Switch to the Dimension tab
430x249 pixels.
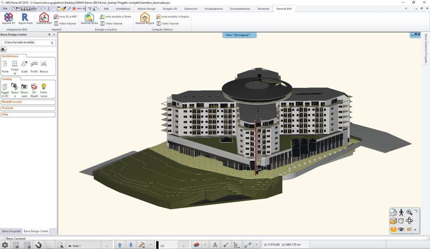pyautogui.click(x=191, y=9)
